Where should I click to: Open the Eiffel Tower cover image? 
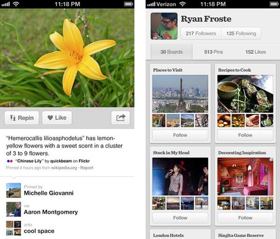(x=180, y=93)
